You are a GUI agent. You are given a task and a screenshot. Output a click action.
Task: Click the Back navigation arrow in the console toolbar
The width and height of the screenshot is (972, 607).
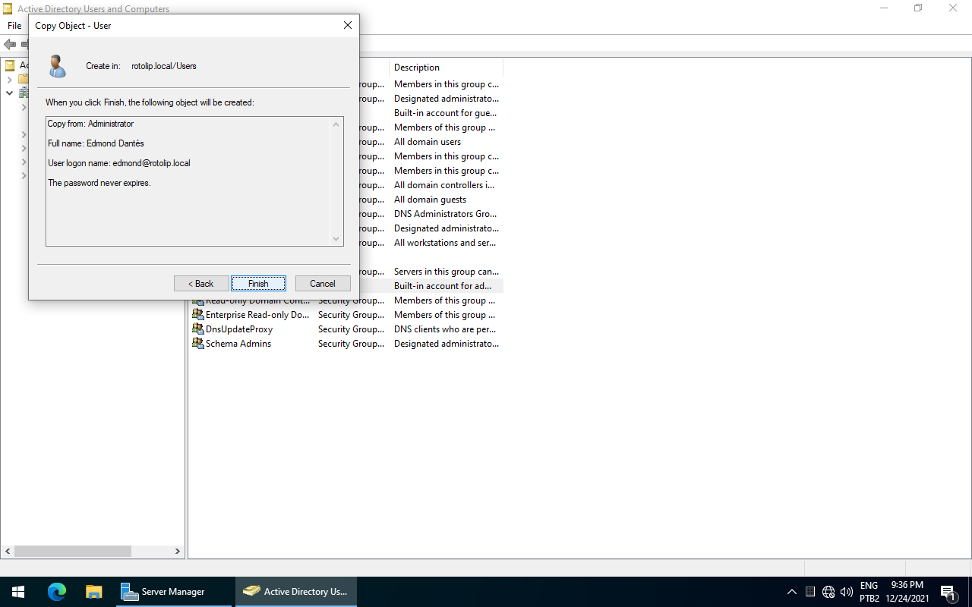pos(10,44)
